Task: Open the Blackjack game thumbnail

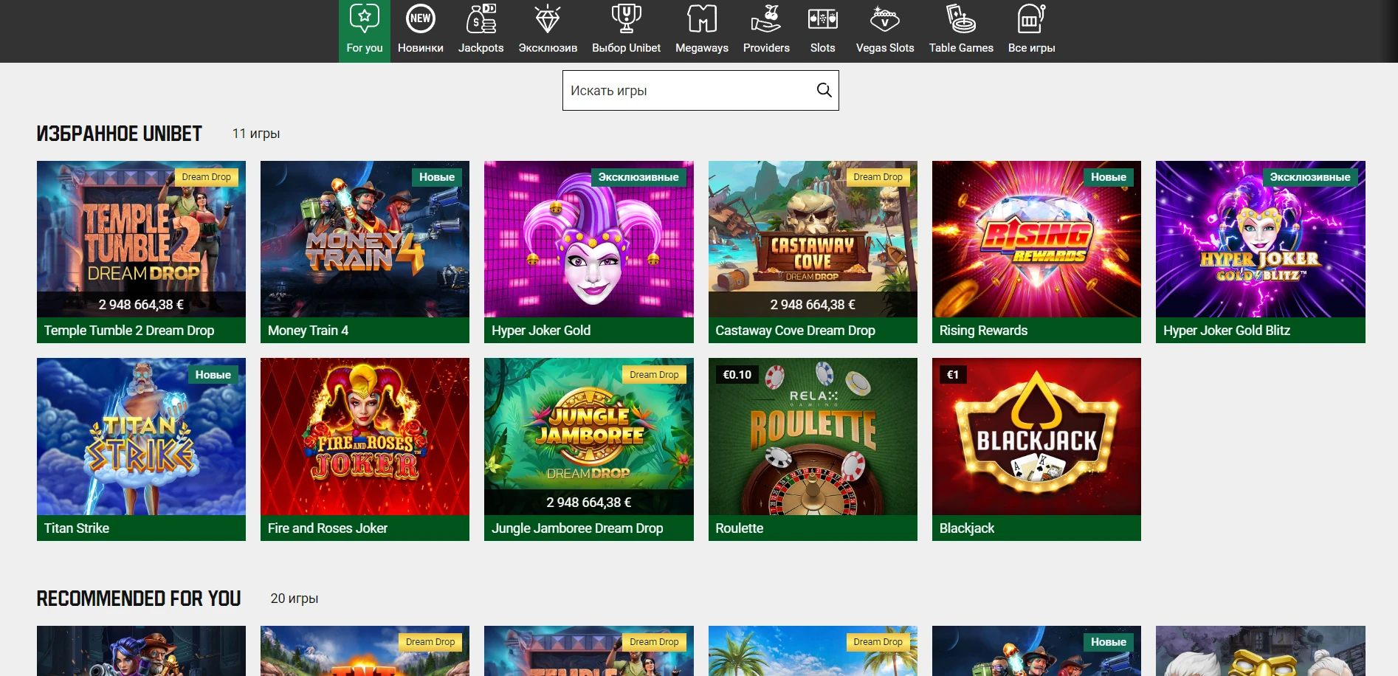Action: point(1036,437)
